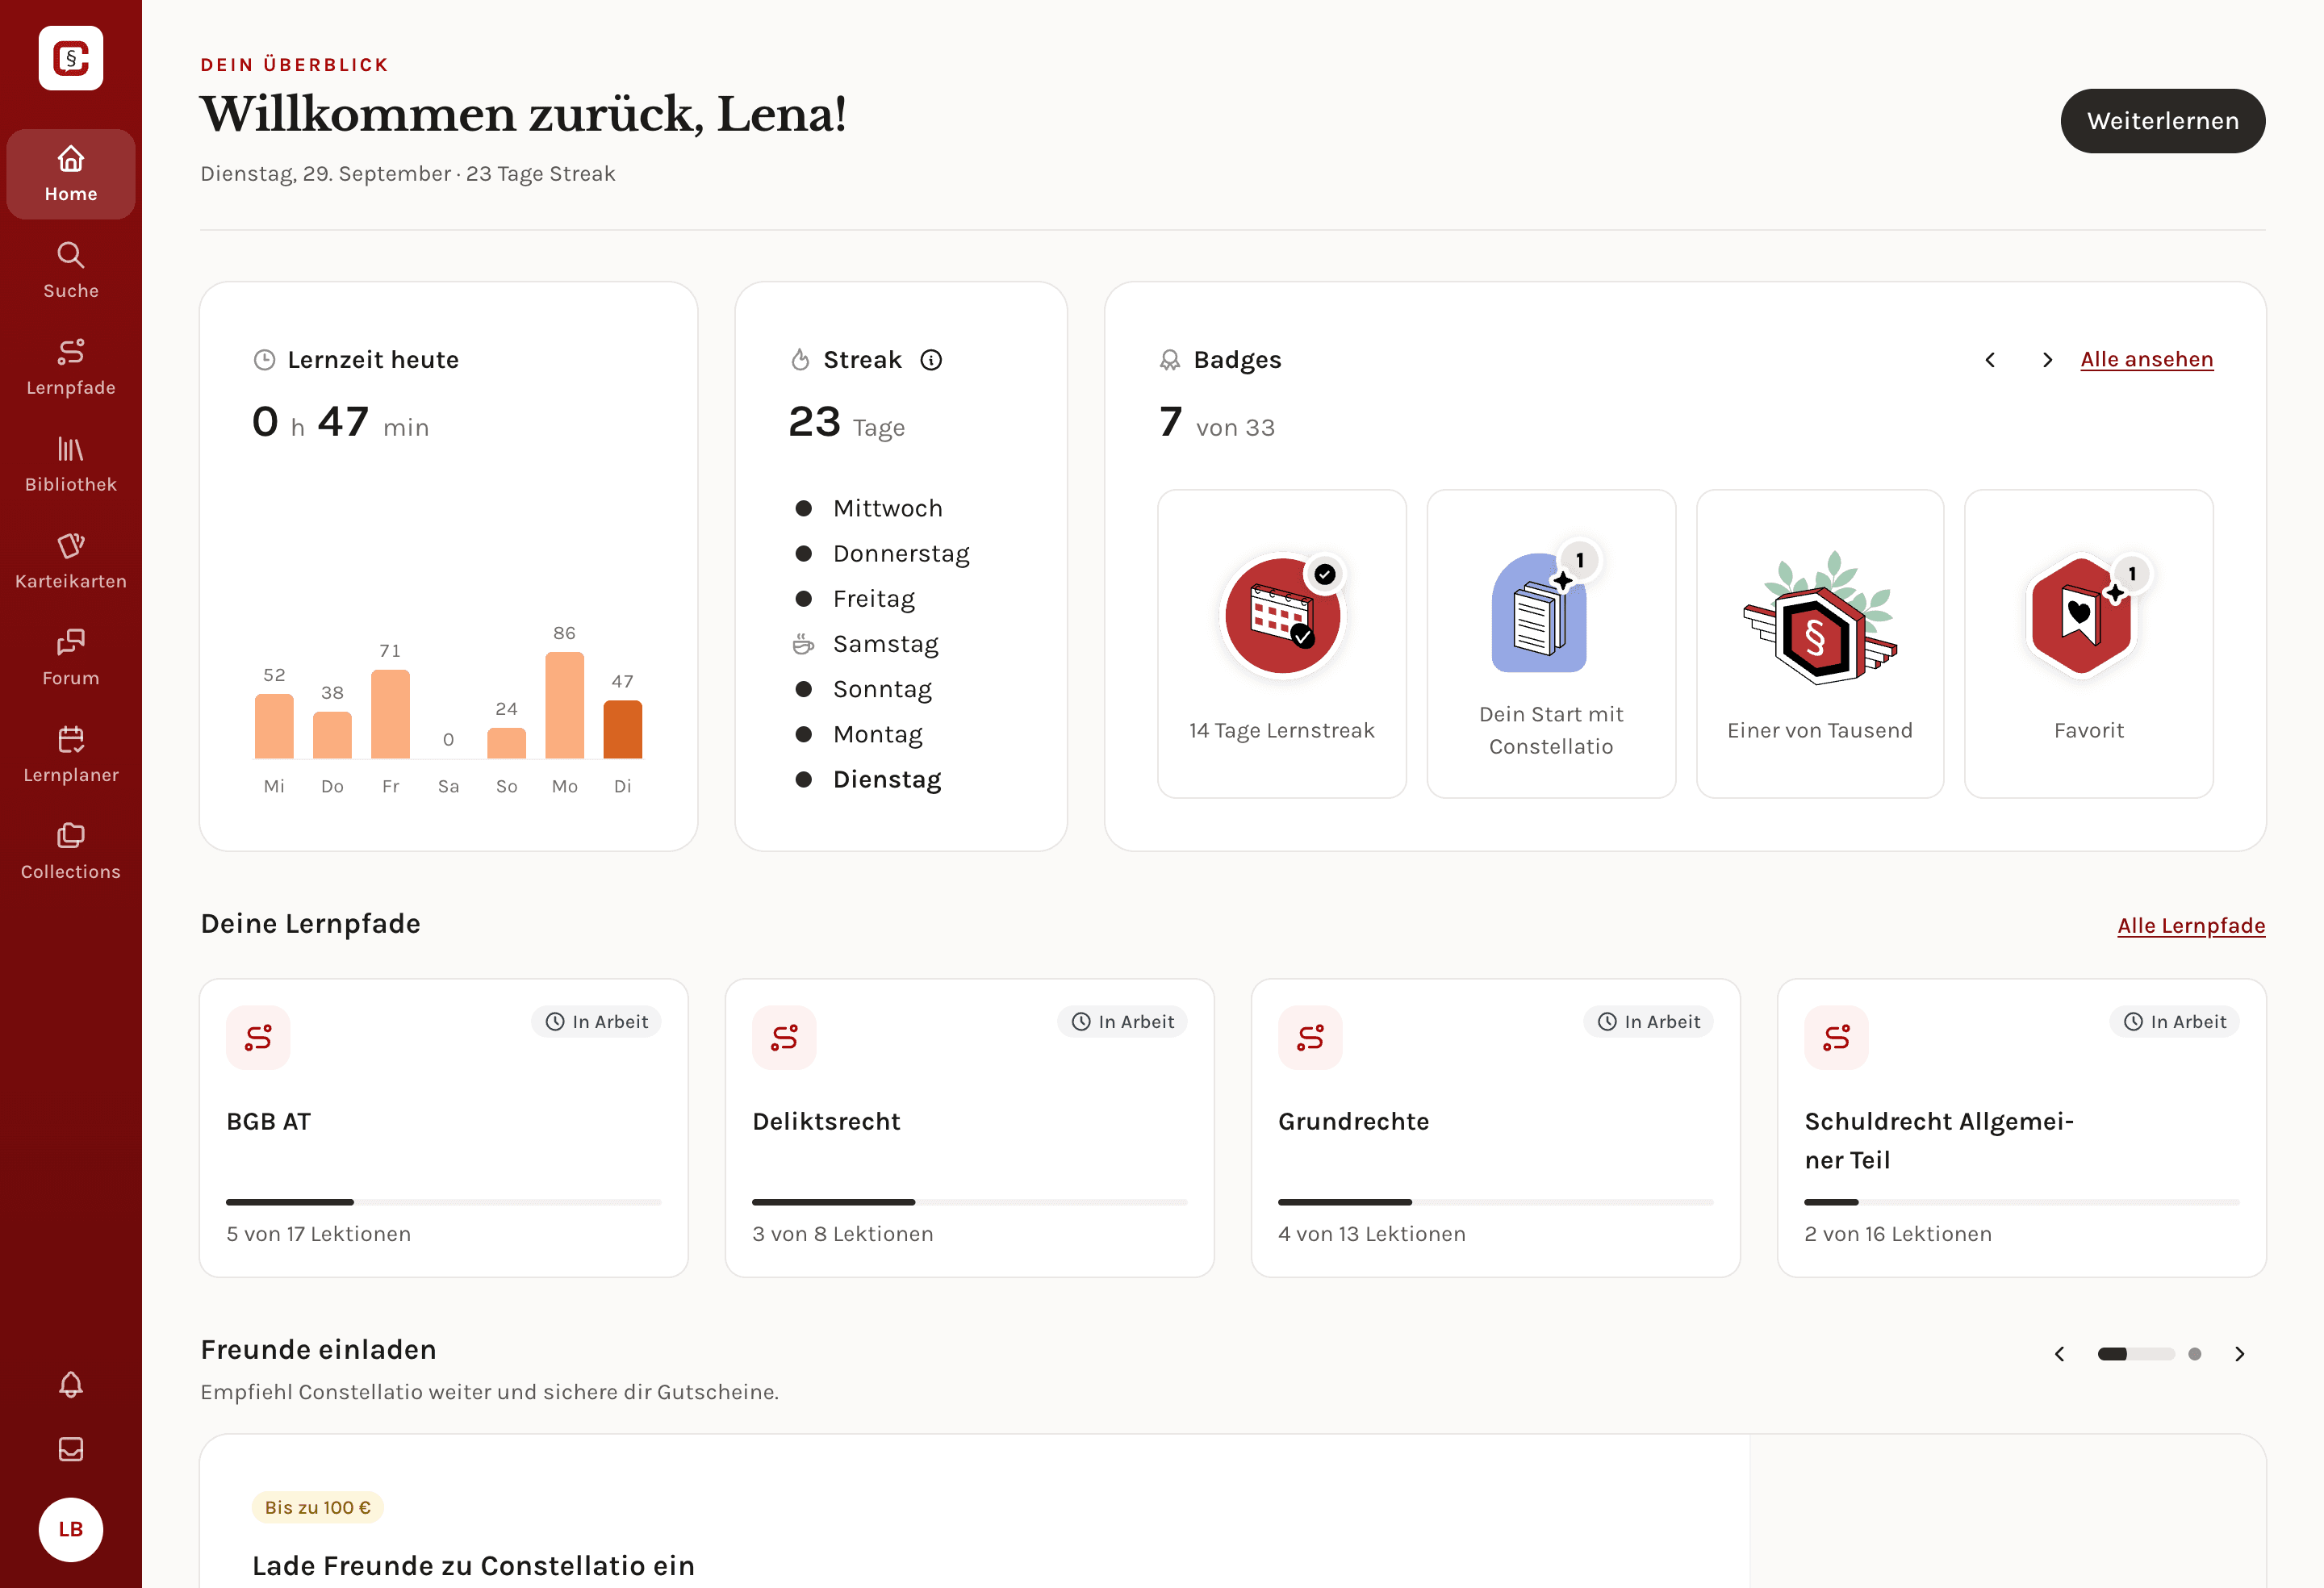Open the inbox icon in the sidebar

(x=71, y=1449)
